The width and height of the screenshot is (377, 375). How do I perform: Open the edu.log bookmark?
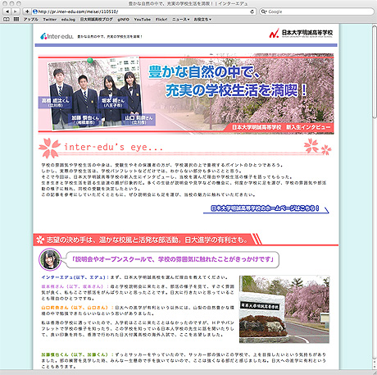click(x=68, y=20)
